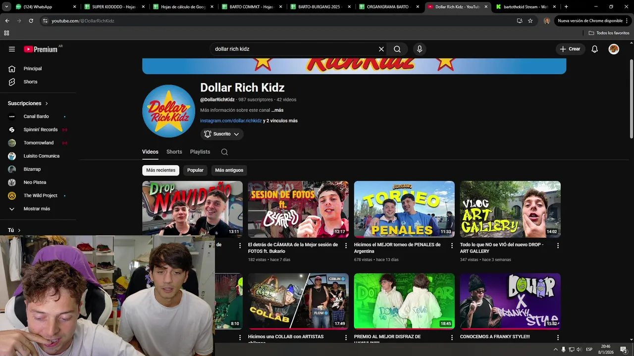Open options for COLLAB ARTISTAS video
This screenshot has width=634, height=356.
click(x=346, y=338)
